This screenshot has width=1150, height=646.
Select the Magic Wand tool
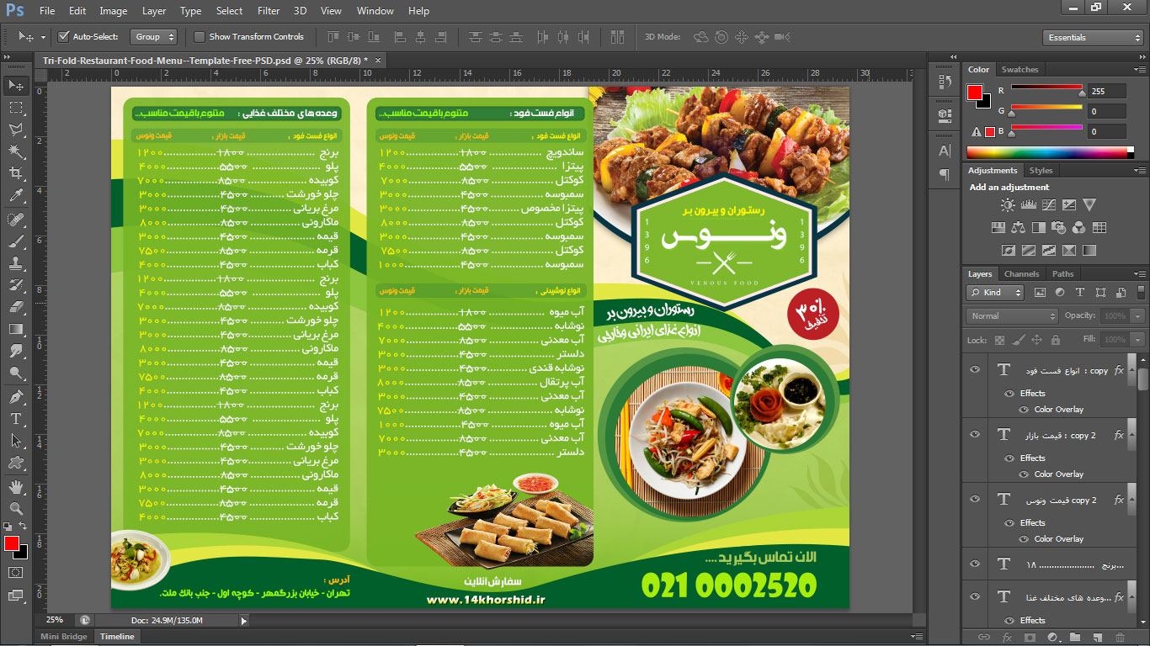15,151
